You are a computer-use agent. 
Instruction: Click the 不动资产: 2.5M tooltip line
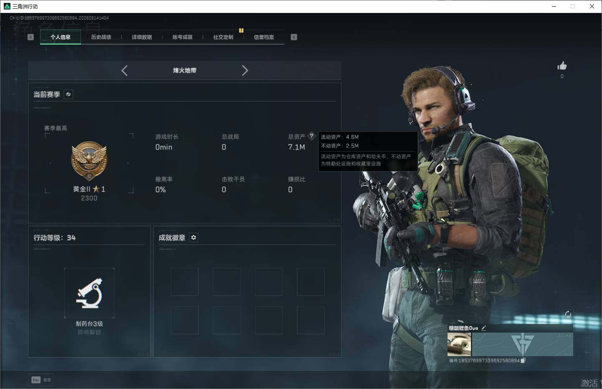tap(340, 146)
